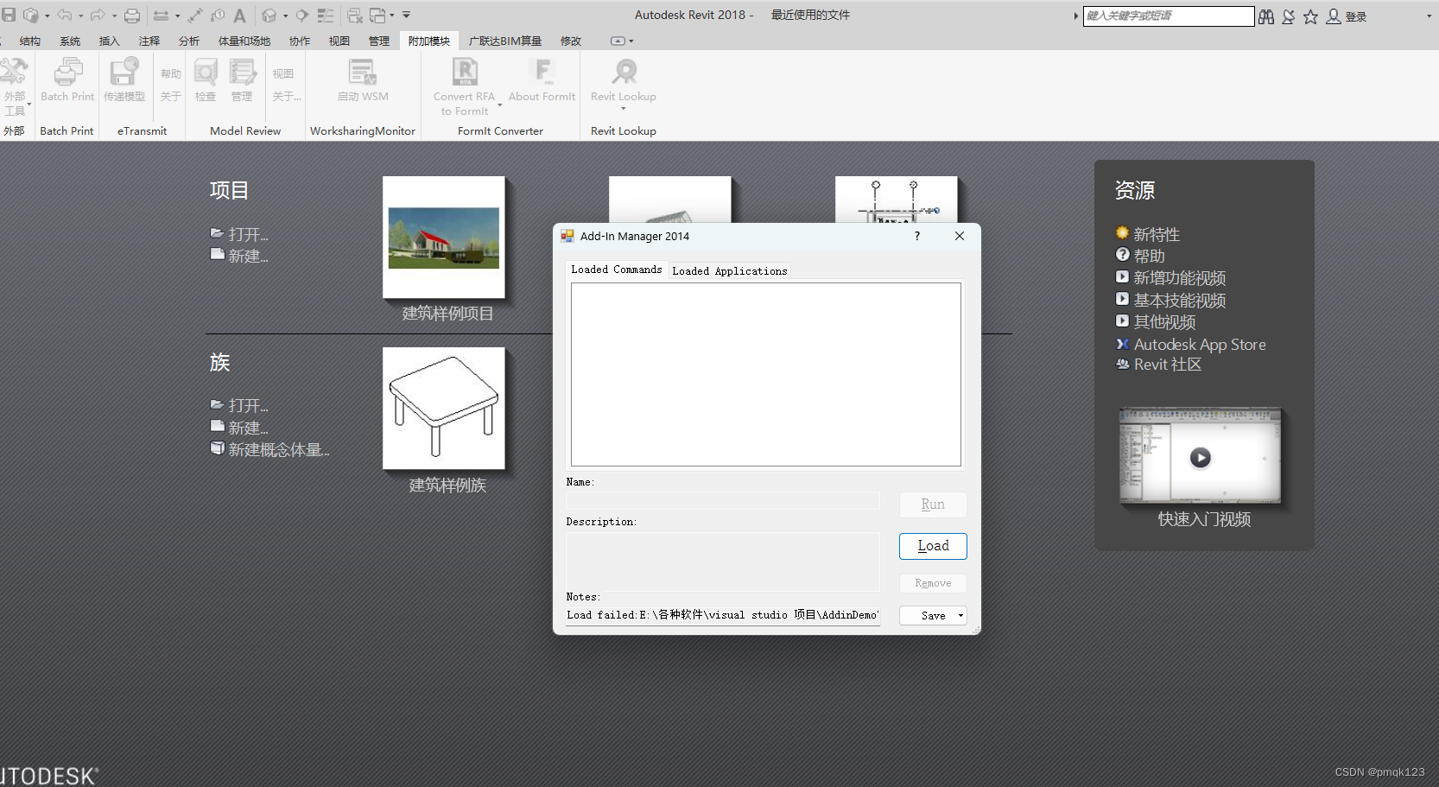Play the 快速入门视频 video
Viewport: 1439px width, 787px height.
point(1200,457)
